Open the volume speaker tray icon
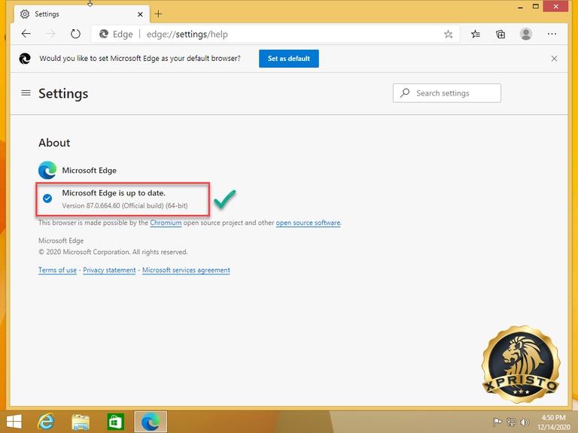The height and width of the screenshot is (433, 578). pos(524,422)
